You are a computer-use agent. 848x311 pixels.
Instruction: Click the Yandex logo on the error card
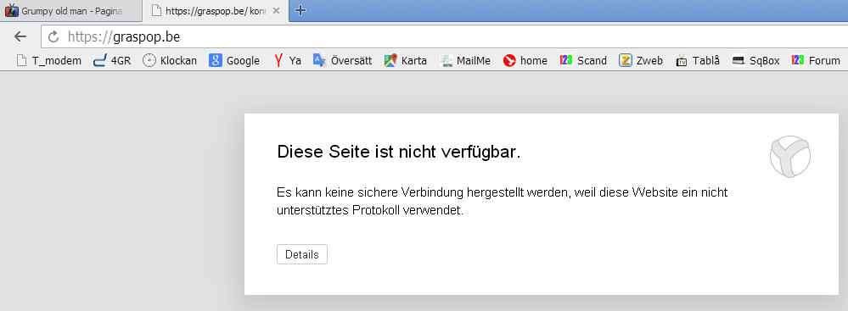[x=789, y=157]
